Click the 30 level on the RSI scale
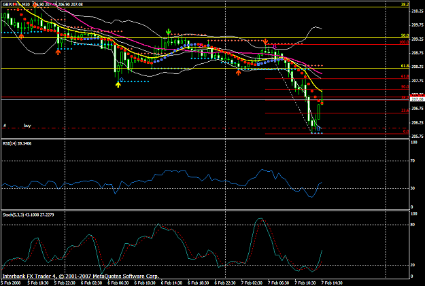The image size is (425, 286). tap(413, 188)
